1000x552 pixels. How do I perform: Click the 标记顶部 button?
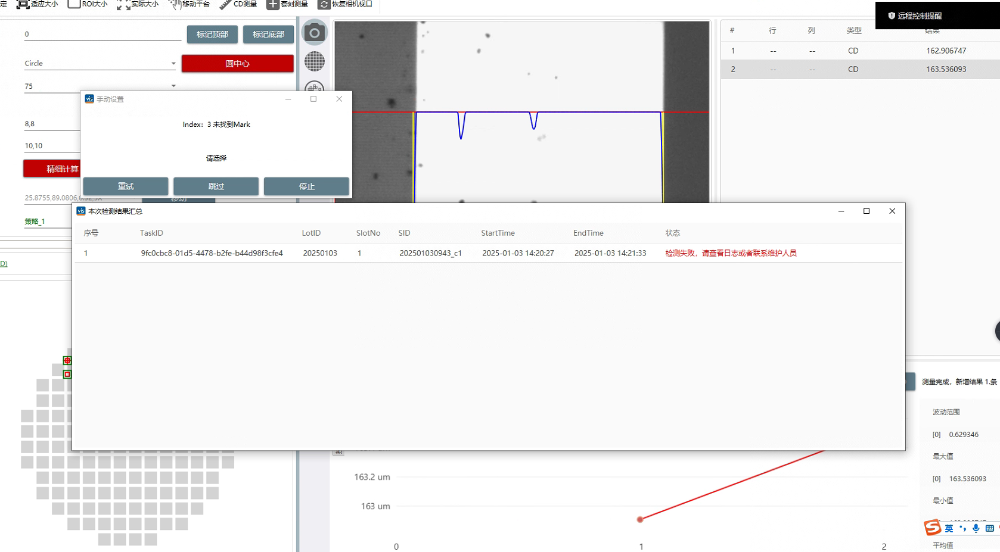(212, 35)
